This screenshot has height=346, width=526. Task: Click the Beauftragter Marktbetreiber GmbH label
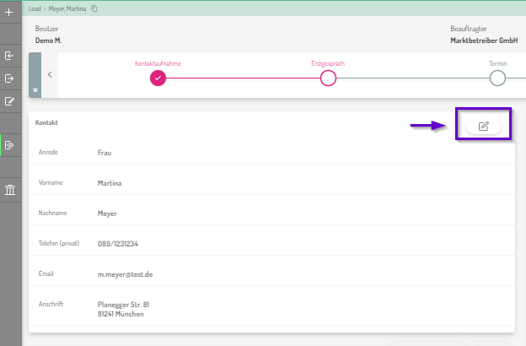(484, 40)
